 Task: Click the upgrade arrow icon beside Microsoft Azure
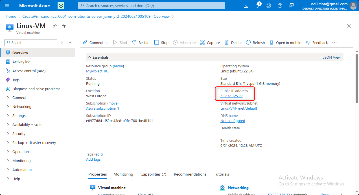click(x=61, y=6)
